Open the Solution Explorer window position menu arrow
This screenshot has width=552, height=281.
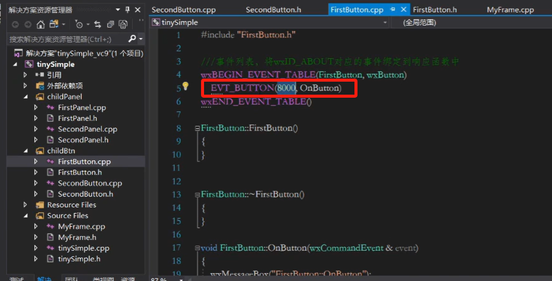click(x=118, y=10)
